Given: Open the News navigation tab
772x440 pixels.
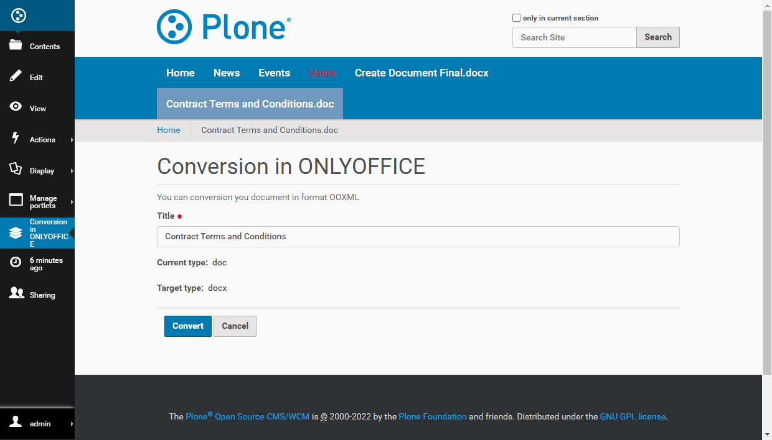Looking at the screenshot, I should pyautogui.click(x=227, y=73).
